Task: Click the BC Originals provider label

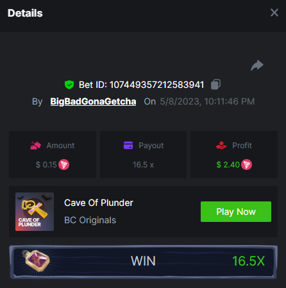Action: click(x=90, y=220)
